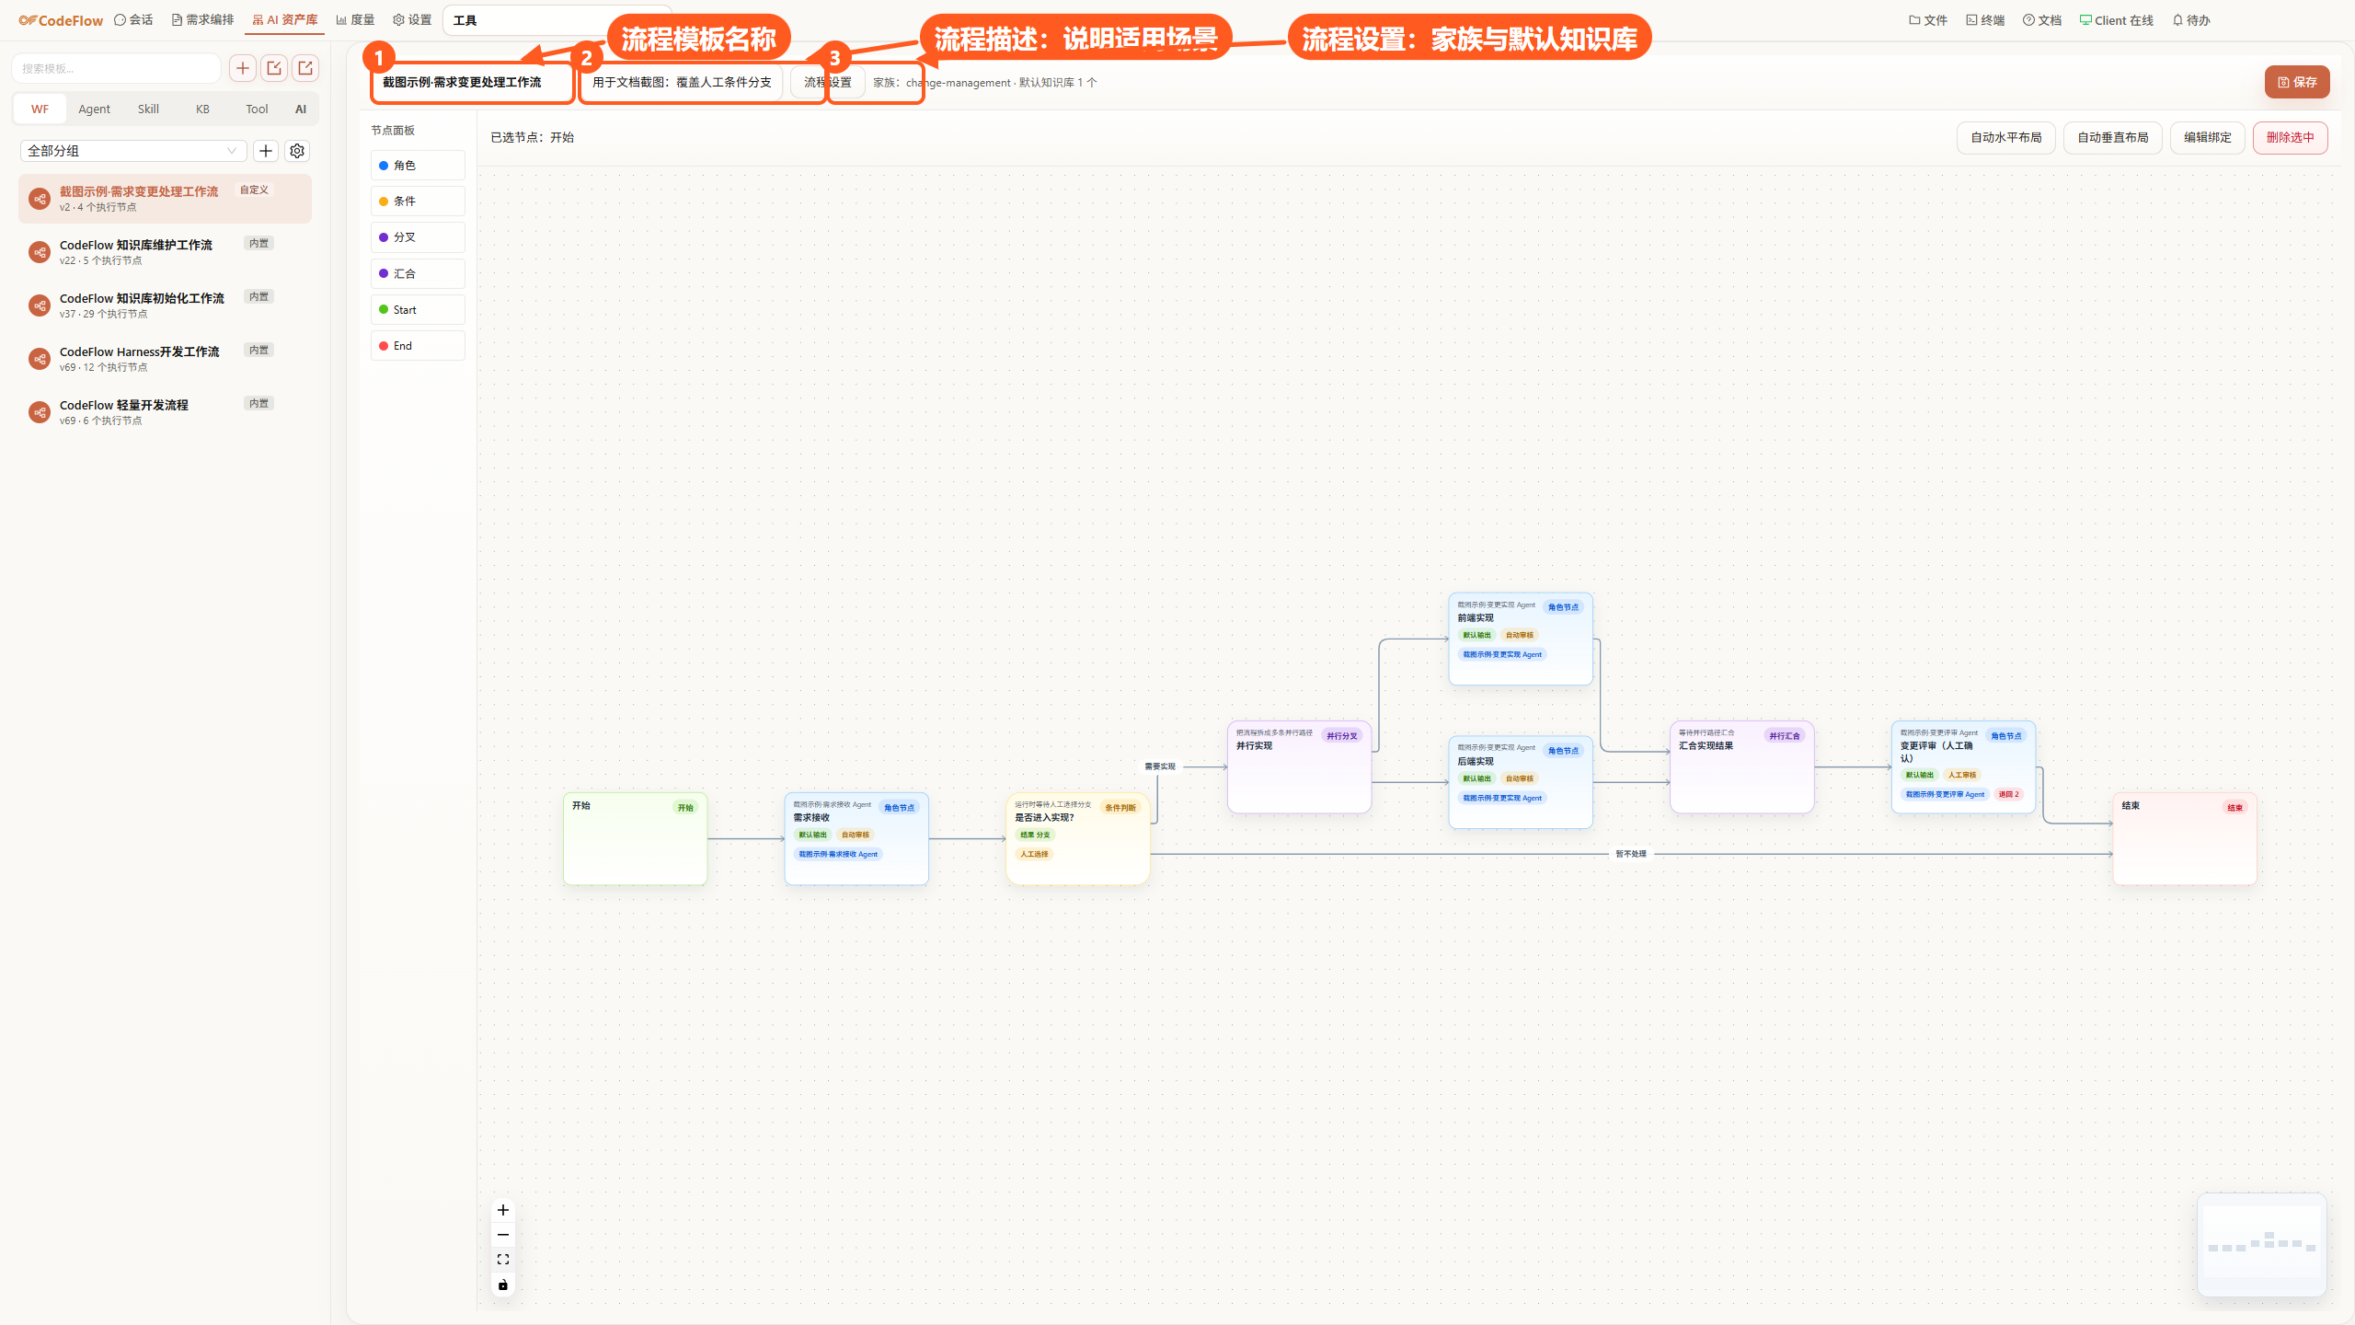Screen dimensions: 2355x1325
Task: Switch to the Skill tab
Action: pyautogui.click(x=148, y=109)
